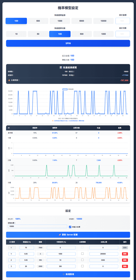Pick quick amount 5000
Screen dimensions: 136x280
pyautogui.click(x=82, y=21)
